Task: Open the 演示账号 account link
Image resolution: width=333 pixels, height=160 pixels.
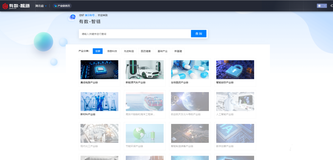Action: (x=89, y=15)
